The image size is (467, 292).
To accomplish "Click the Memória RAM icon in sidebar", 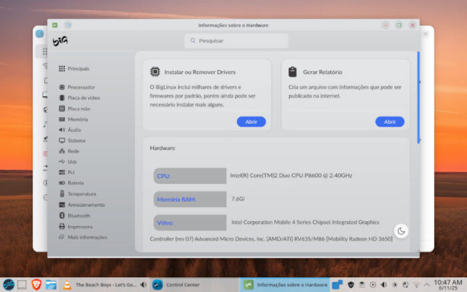I will pos(61,119).
